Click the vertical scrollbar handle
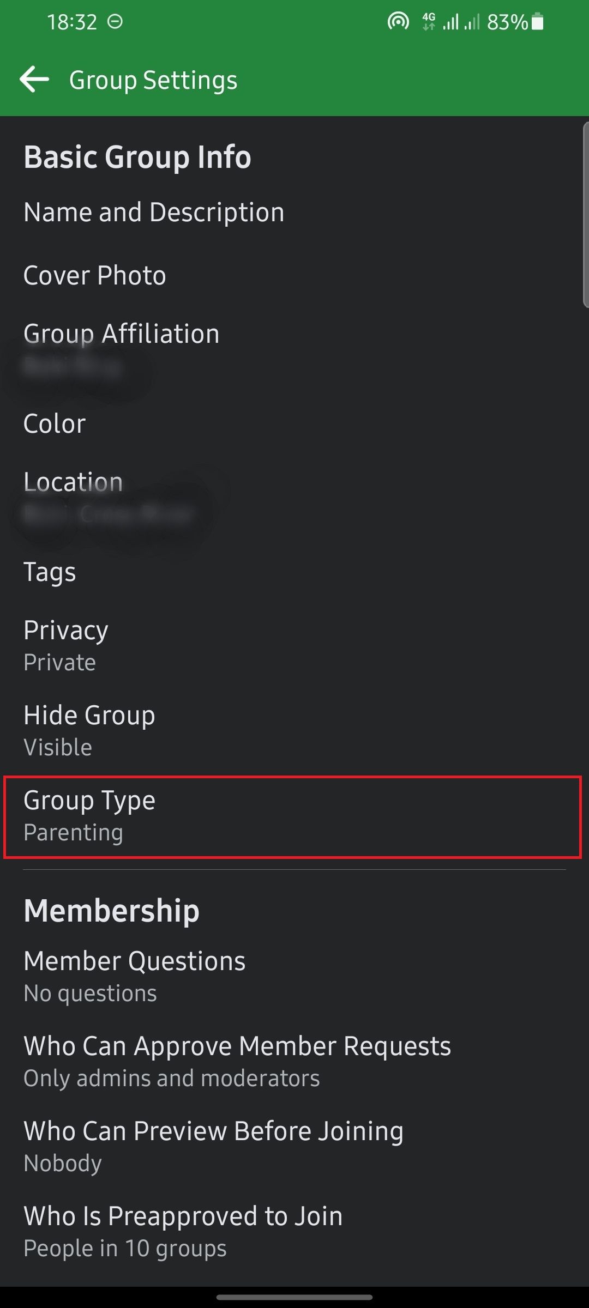Image resolution: width=589 pixels, height=1308 pixels. (585, 215)
